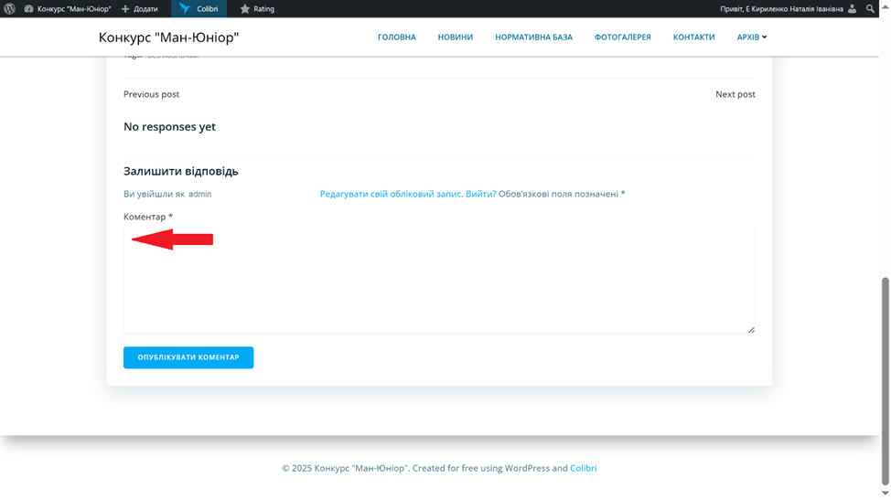Click the Colibri bird icon
This screenshot has height=500, width=891.
pos(185,9)
